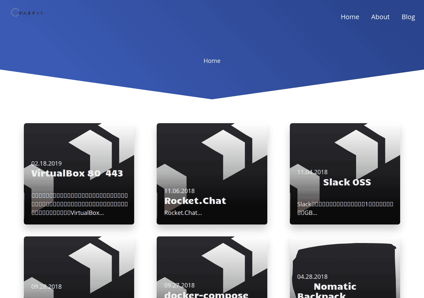The height and width of the screenshot is (298, 424).
Task: Click the 09.27.2018 post date
Action: click(x=180, y=285)
